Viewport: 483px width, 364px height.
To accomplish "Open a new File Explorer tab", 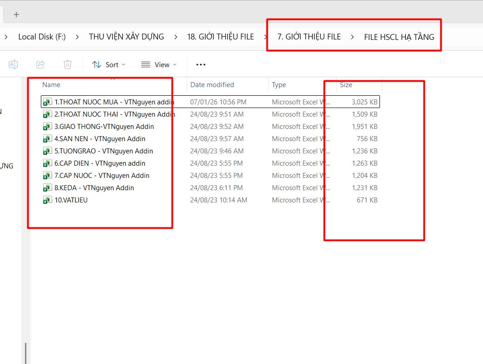I will point(16,15).
